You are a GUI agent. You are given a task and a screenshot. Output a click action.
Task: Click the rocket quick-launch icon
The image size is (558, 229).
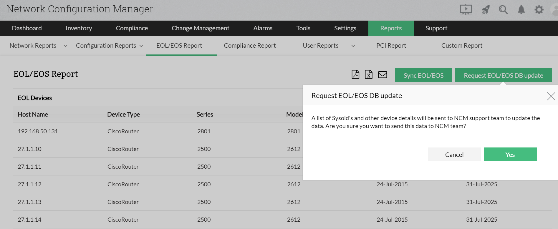tap(486, 10)
